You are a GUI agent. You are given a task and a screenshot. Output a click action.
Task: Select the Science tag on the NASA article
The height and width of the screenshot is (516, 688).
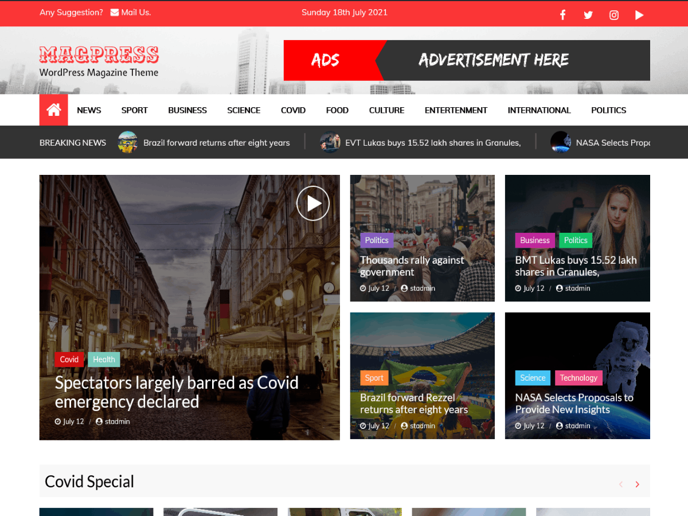tap(533, 378)
